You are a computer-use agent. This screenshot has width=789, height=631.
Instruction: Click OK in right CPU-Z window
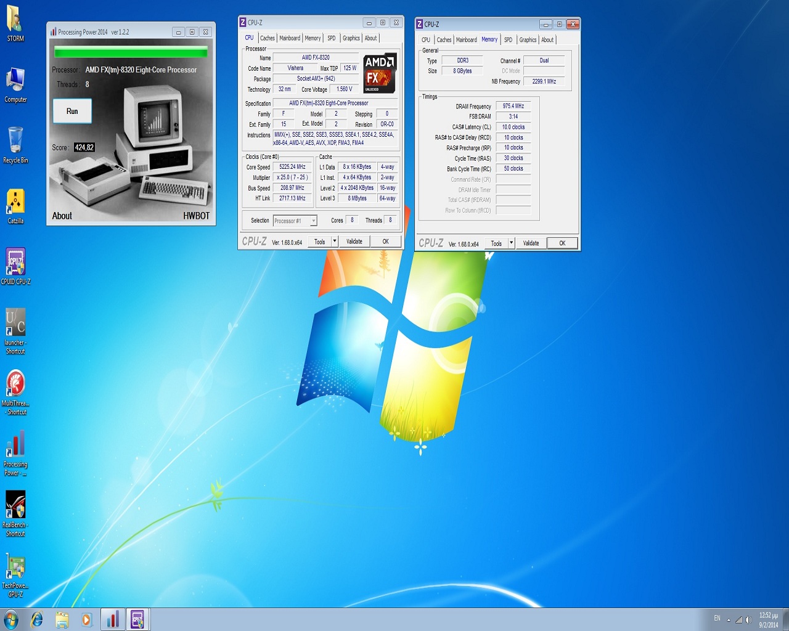coord(562,243)
